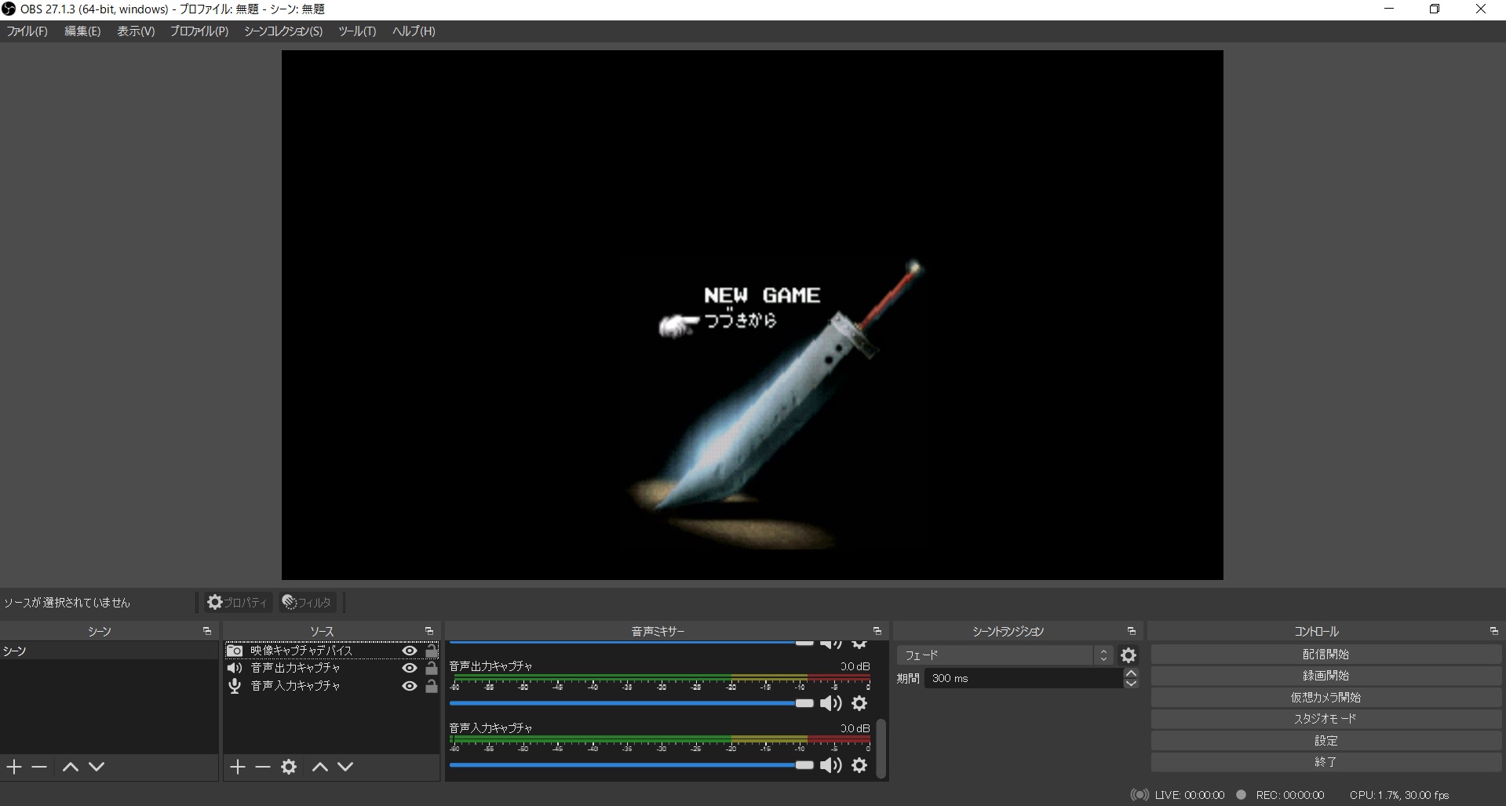Viewport: 1506px width, 806px height.
Task: Open the gear menu for 音声出力キャプチャ in the mixer
Action: pyautogui.click(x=859, y=703)
